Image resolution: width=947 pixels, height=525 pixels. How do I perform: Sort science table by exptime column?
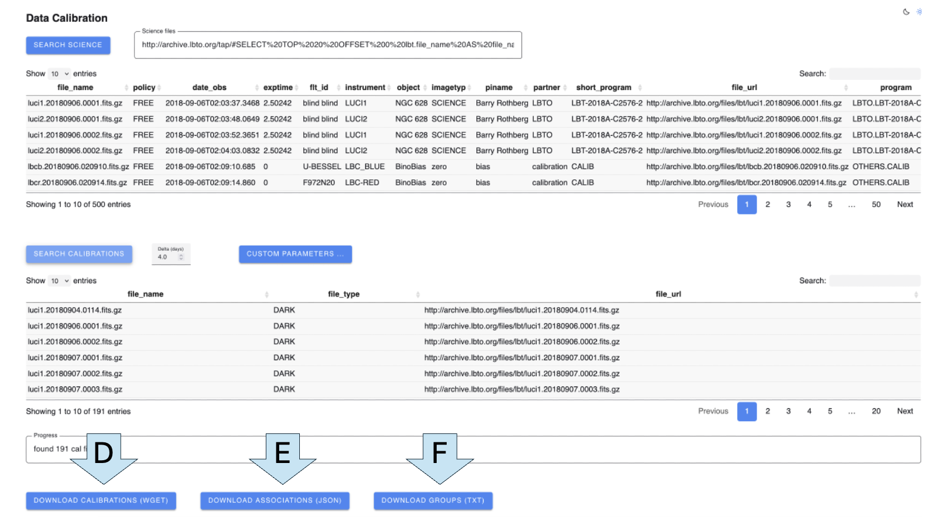point(278,88)
